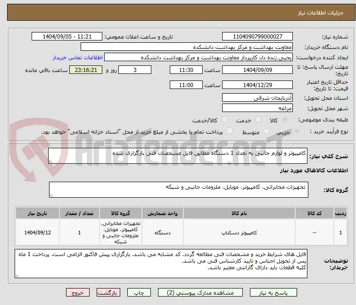356x305 pixels.
Task: Click the واحد شمارش column header
Action: point(163,213)
